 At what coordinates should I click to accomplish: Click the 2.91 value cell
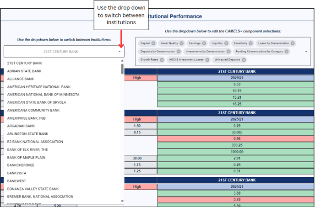click(x=235, y=158)
